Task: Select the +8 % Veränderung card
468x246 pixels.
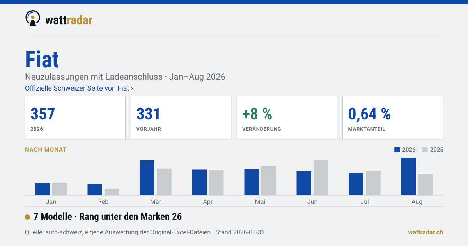Action: (287, 118)
